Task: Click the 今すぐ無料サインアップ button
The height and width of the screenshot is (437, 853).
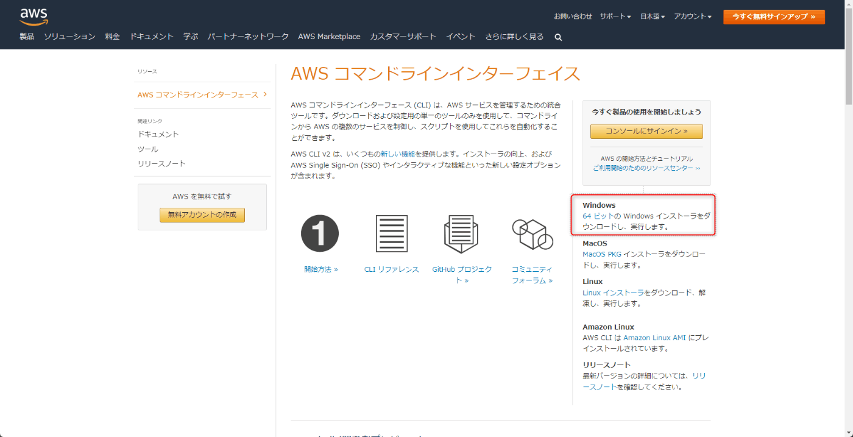Action: tap(774, 16)
